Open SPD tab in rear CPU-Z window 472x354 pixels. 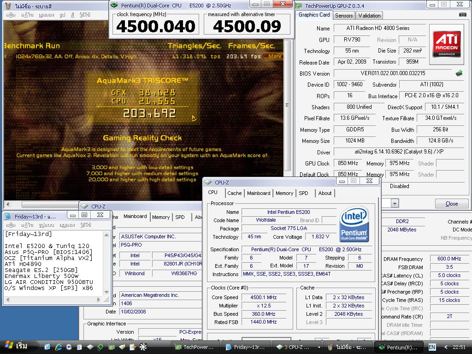(180, 217)
